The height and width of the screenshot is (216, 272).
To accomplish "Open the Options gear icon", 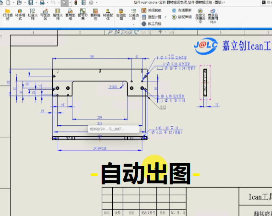I will point(91,2).
